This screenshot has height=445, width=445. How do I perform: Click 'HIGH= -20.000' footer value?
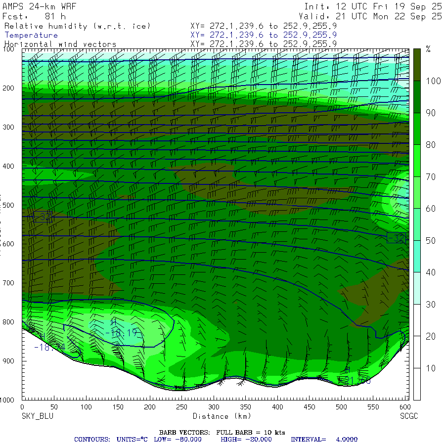pos(246,440)
